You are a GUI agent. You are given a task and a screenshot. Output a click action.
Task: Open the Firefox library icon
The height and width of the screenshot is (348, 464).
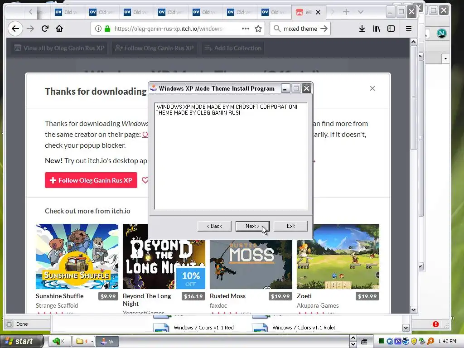(x=377, y=29)
